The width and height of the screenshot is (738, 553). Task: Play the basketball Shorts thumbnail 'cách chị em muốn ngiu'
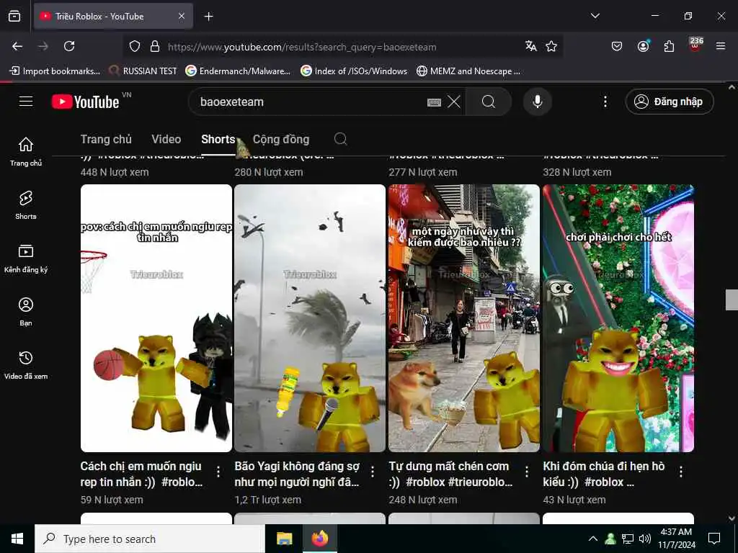tap(156, 318)
